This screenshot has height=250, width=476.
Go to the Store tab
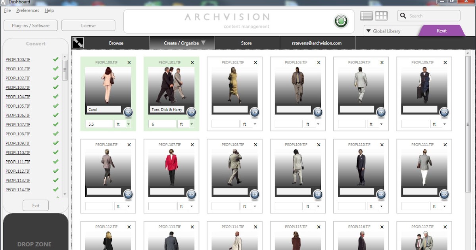246,43
